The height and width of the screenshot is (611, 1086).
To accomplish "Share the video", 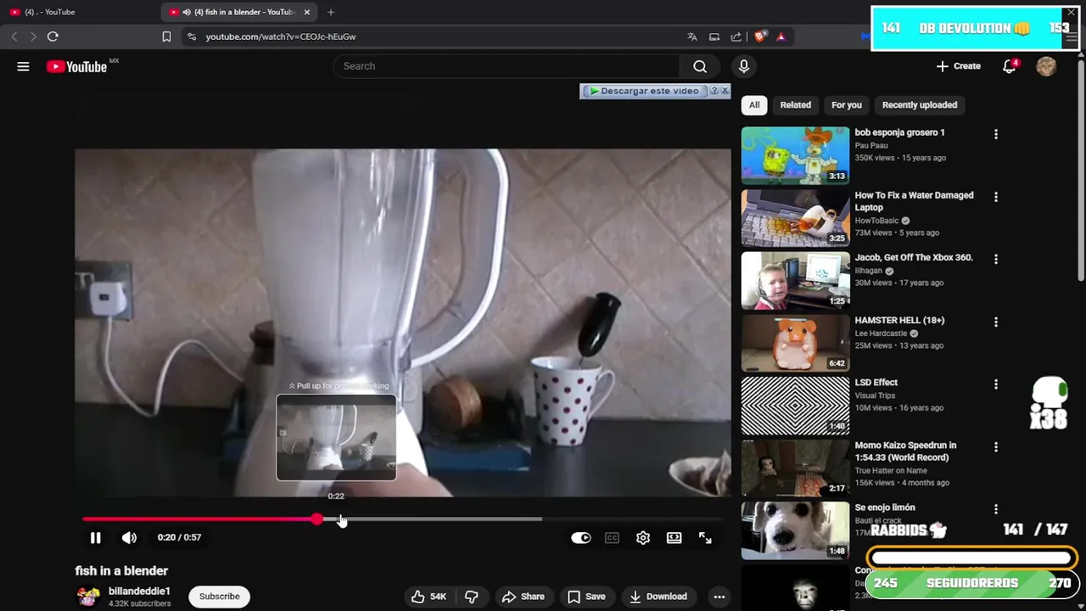I will click(523, 597).
